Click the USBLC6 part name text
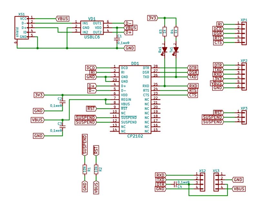258x214 pixels. [x=92, y=37]
